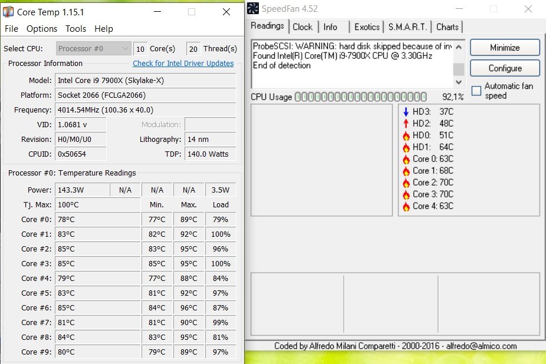Click the log scrollbar down arrow in SpeedFan

click(x=459, y=82)
